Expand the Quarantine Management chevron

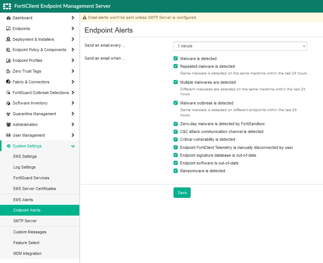(x=73, y=114)
